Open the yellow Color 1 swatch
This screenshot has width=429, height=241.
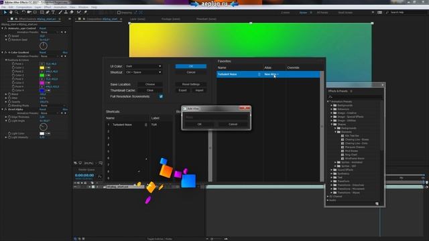(x=42, y=68)
